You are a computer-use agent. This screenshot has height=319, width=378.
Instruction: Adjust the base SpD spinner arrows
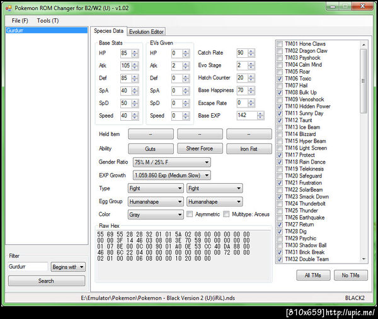coord(135,103)
